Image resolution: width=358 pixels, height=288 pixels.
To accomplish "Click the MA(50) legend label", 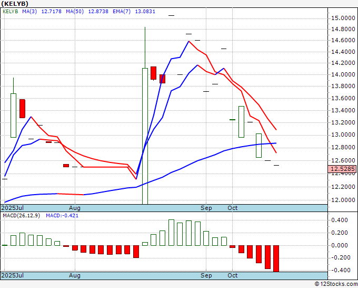I will coord(75,11).
